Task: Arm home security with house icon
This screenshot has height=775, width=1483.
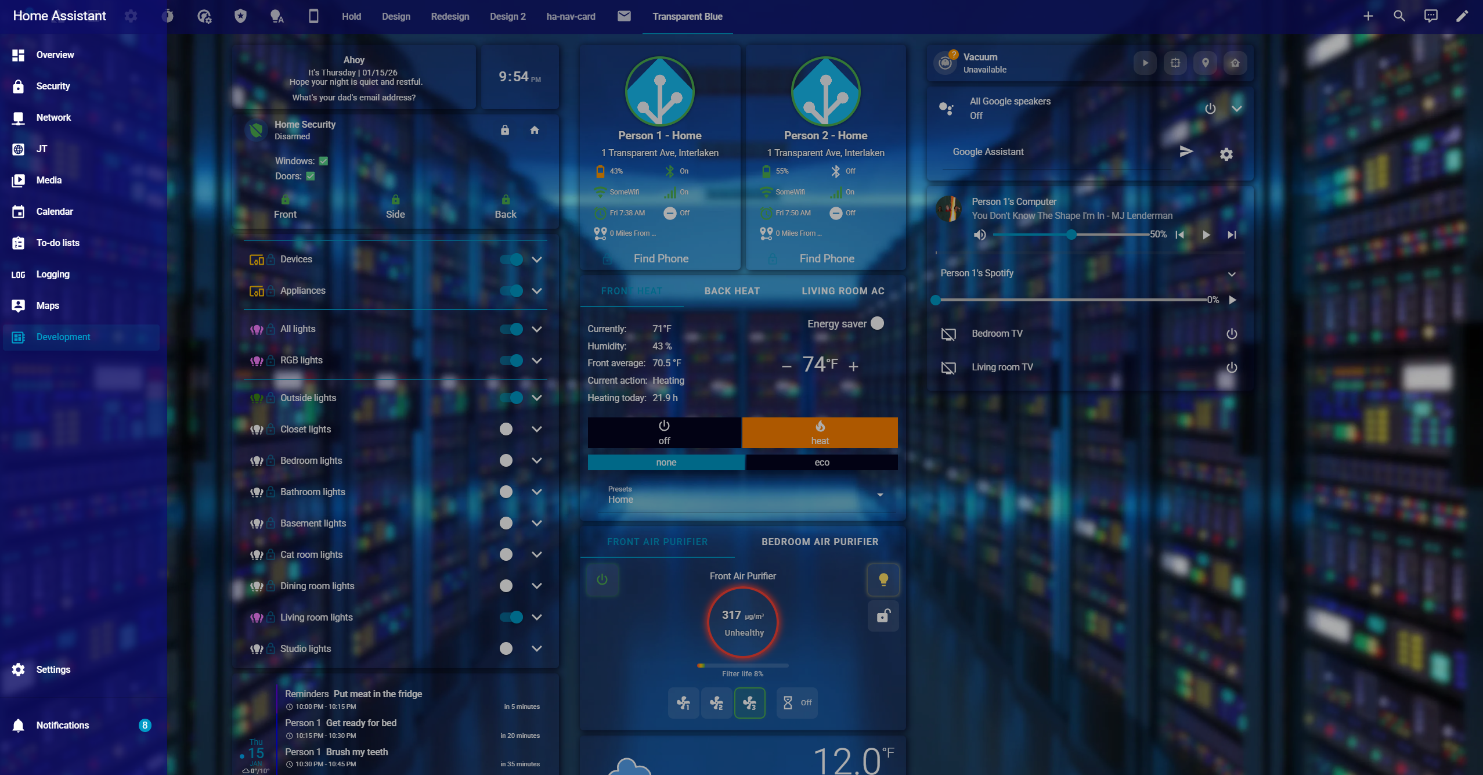Action: (535, 130)
